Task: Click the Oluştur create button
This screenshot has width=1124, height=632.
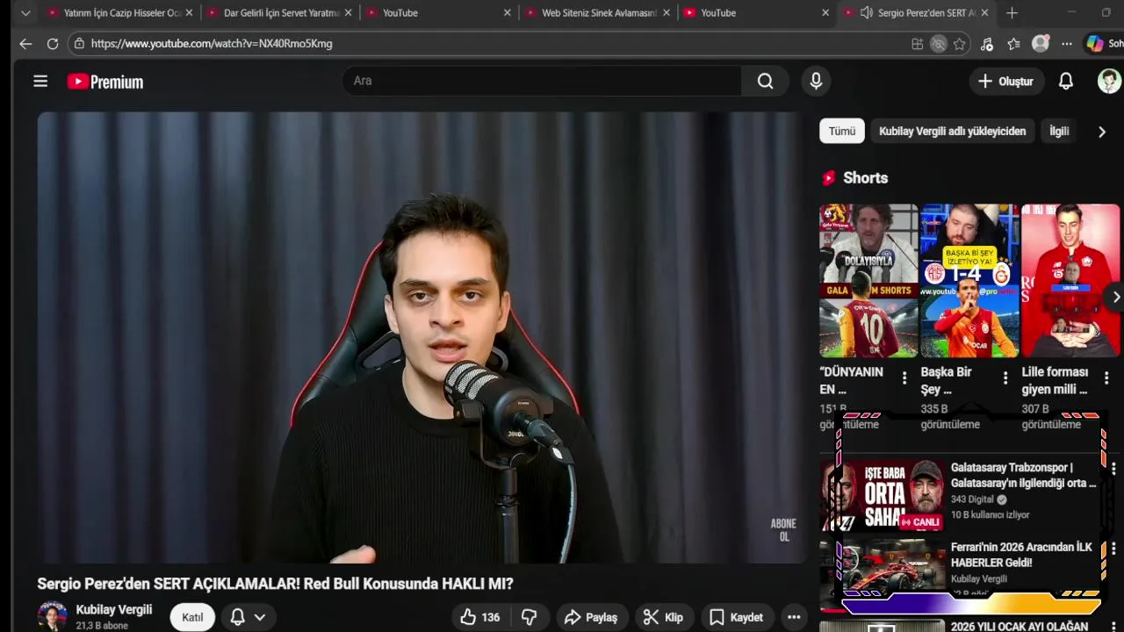Action: [x=1006, y=81]
